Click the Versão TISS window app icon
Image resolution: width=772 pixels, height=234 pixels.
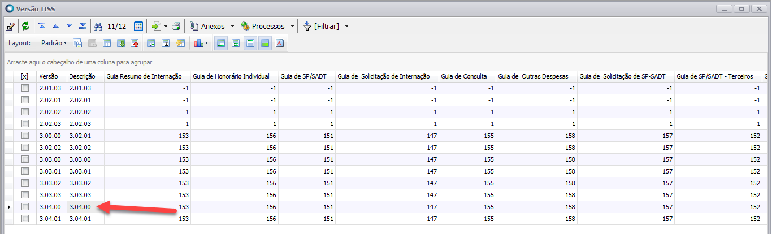coord(8,8)
